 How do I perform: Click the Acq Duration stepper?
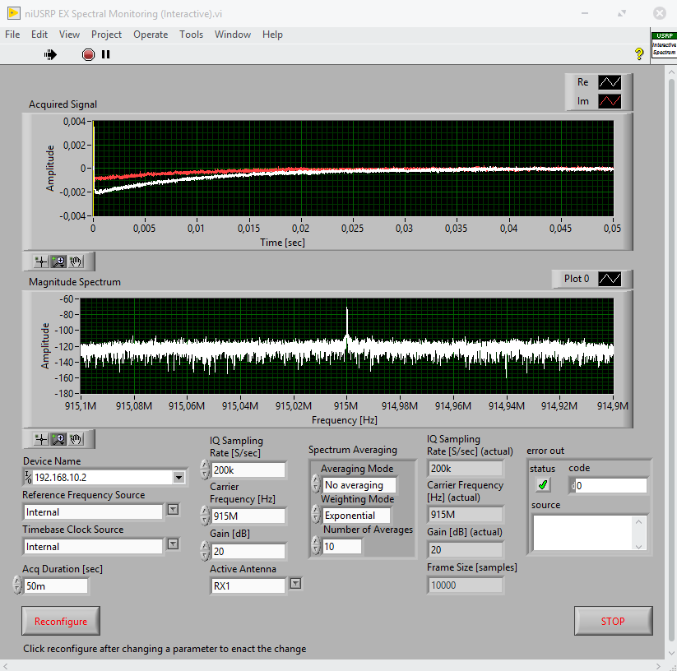[17, 585]
